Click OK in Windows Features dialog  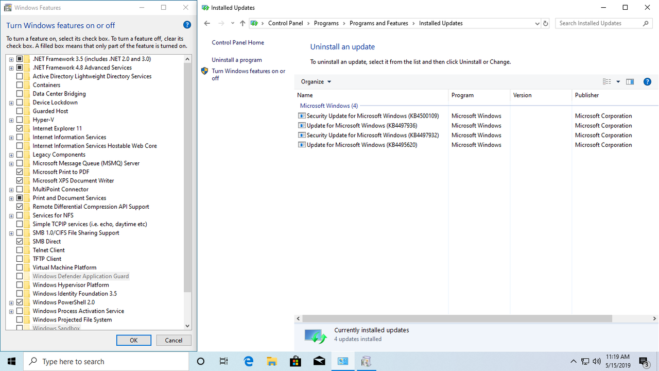coord(134,340)
